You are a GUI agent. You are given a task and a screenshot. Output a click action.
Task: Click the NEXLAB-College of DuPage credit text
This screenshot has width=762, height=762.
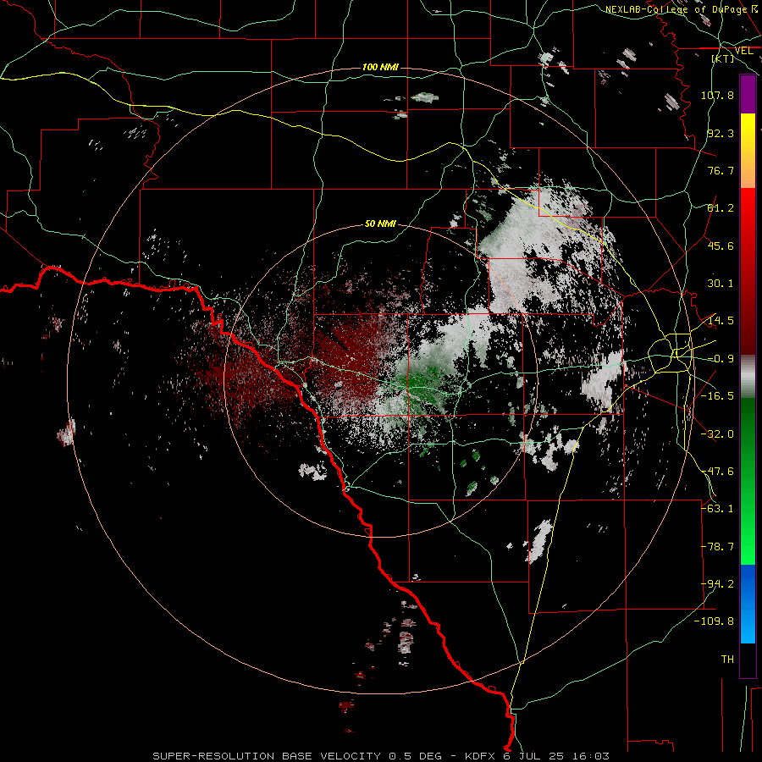click(x=682, y=9)
